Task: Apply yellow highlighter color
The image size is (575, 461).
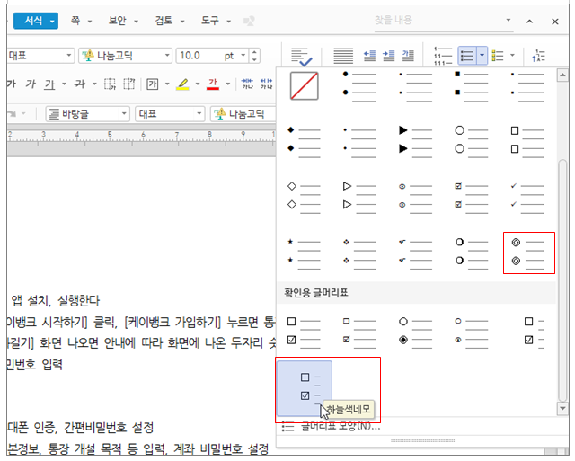Action: pyautogui.click(x=182, y=84)
